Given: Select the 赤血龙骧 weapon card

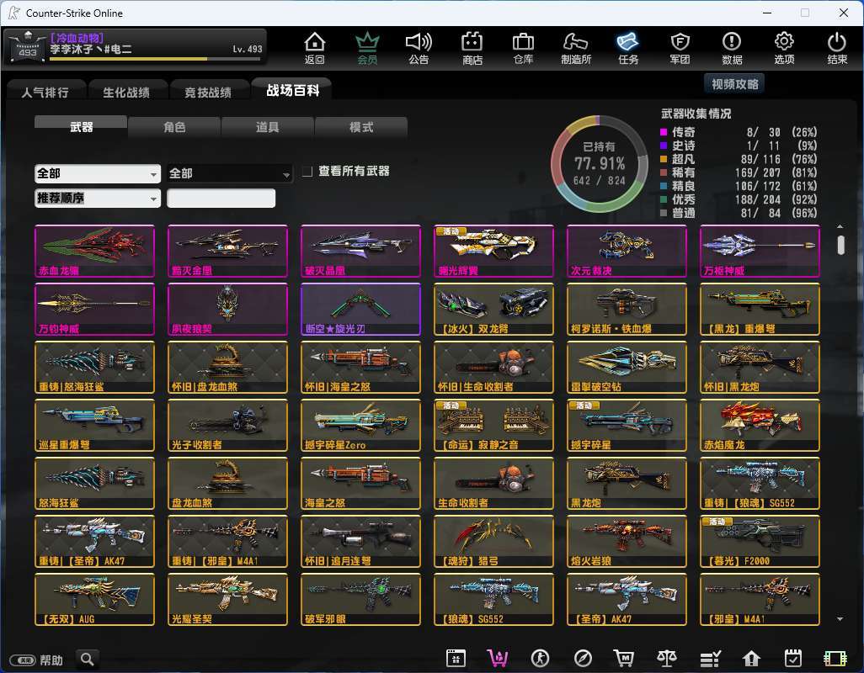Looking at the screenshot, I should pos(95,251).
